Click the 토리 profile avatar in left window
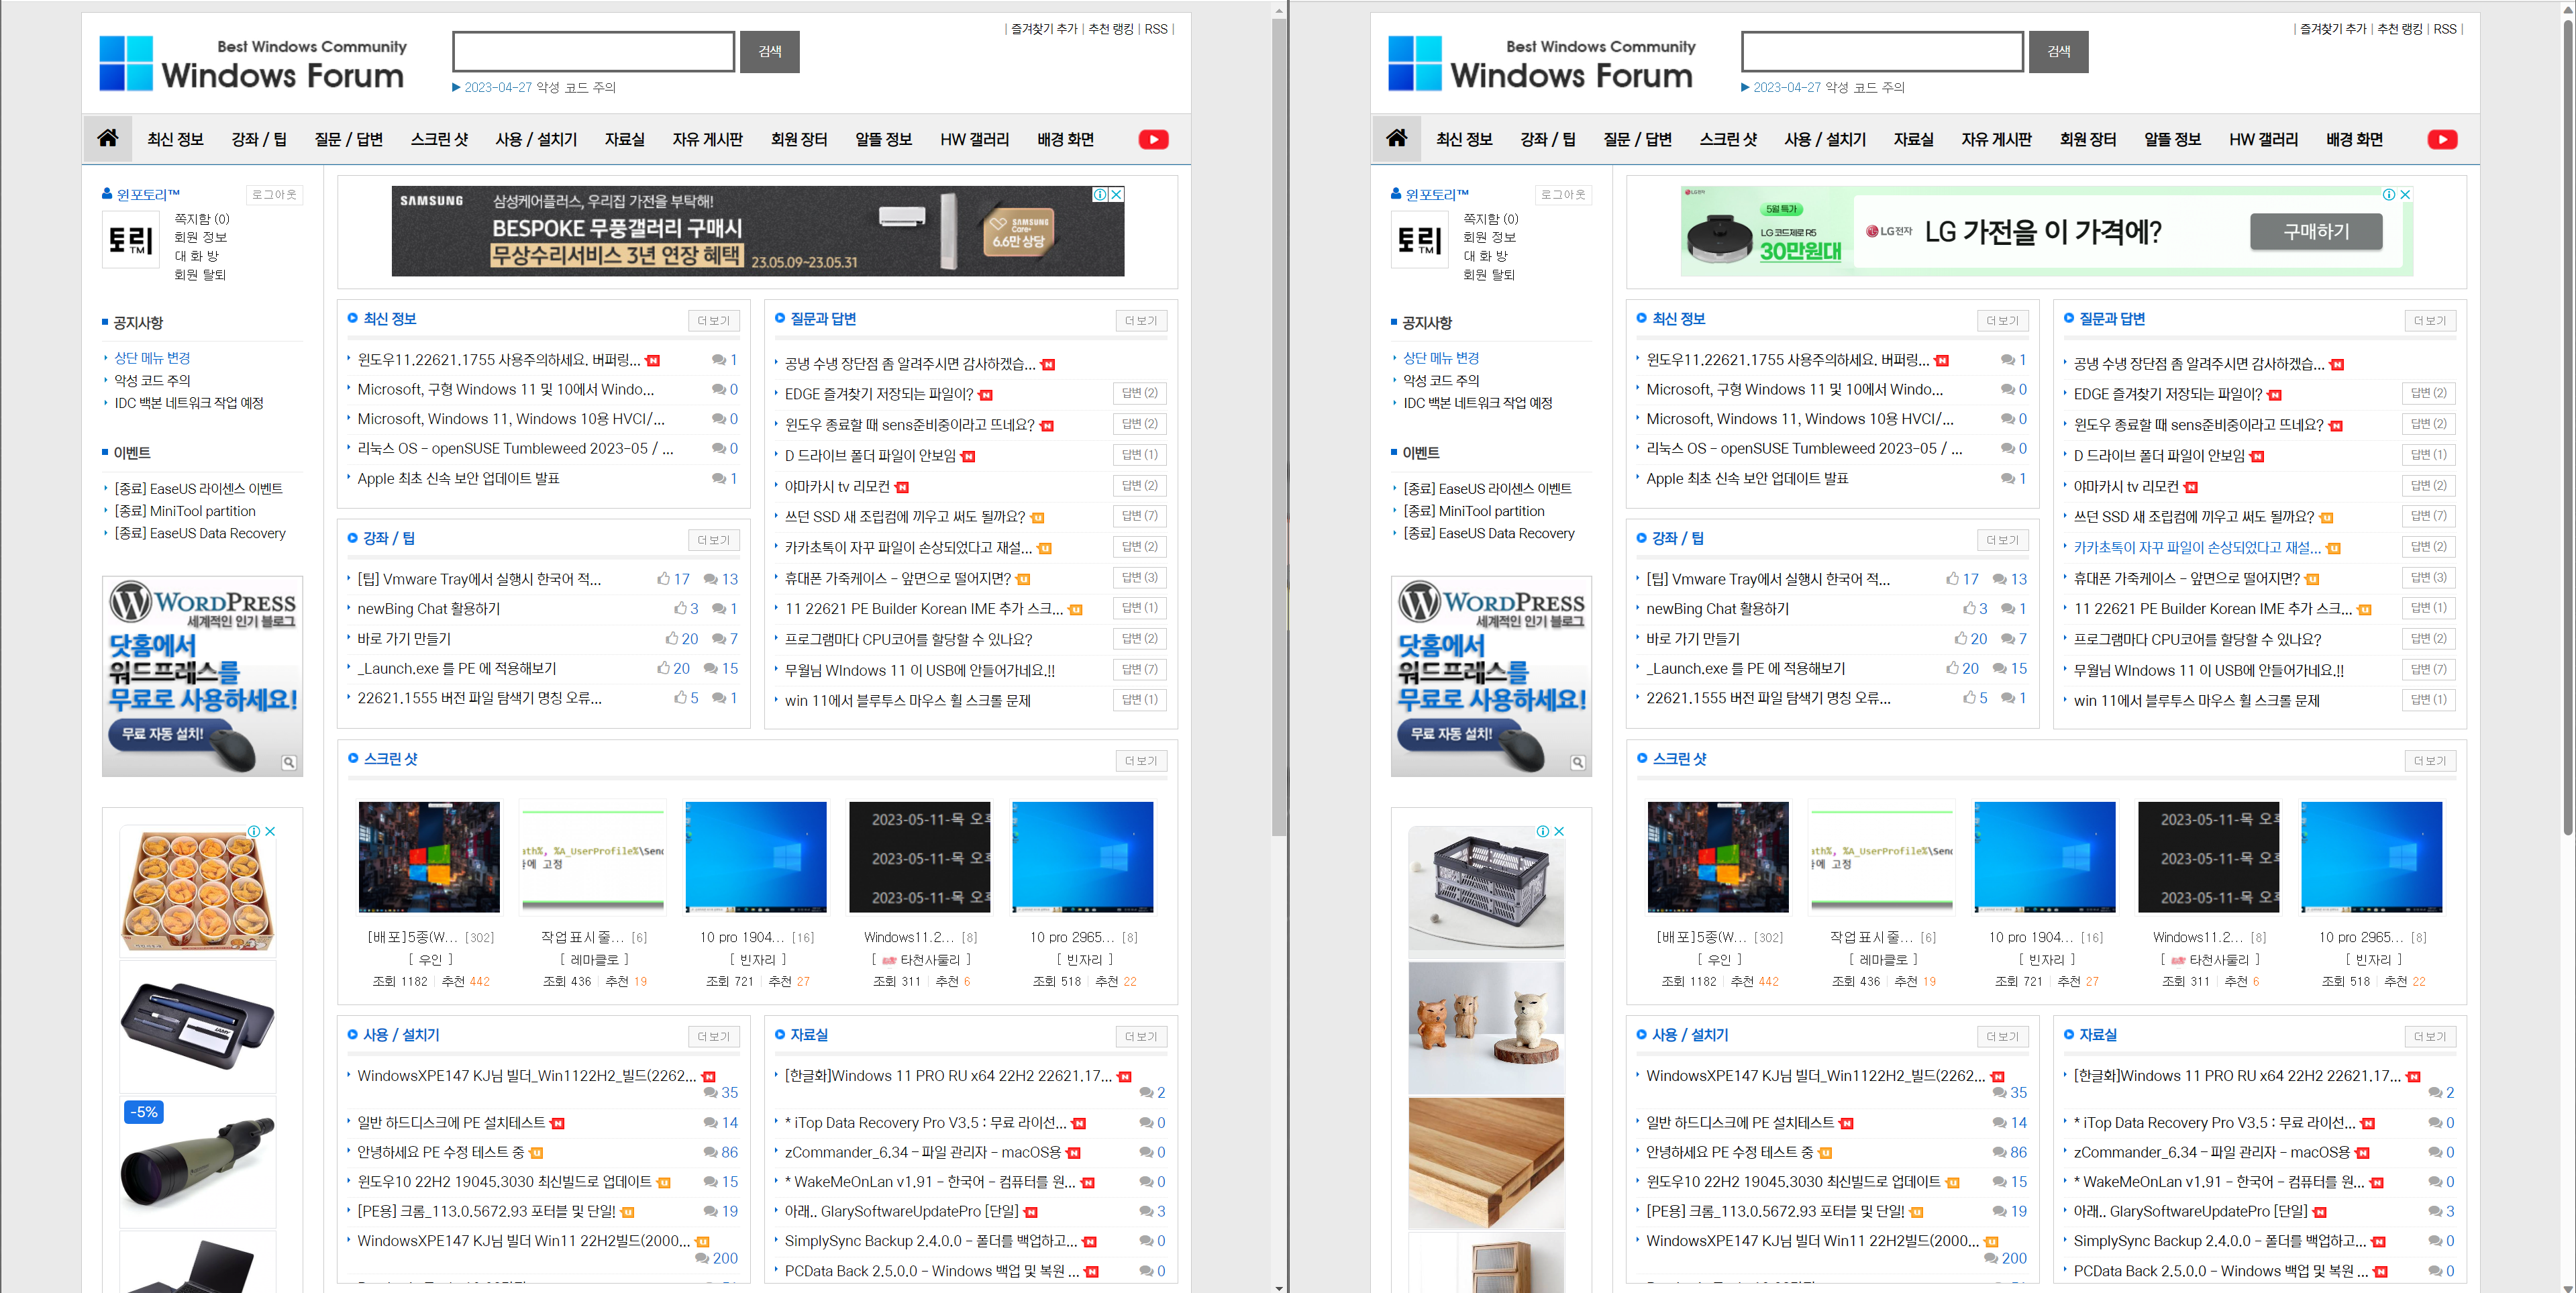Image resolution: width=2576 pixels, height=1293 pixels. tap(130, 240)
